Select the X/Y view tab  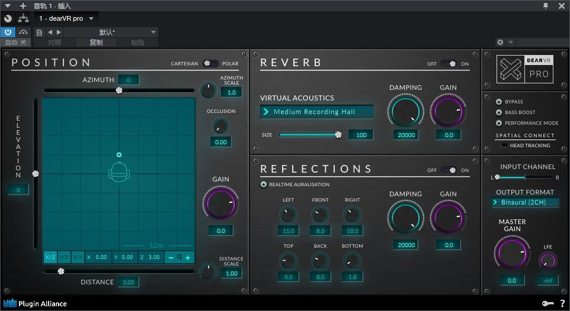pyautogui.click(x=78, y=257)
